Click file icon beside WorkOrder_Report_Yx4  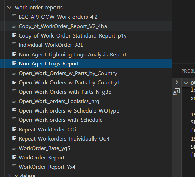pos(14,167)
